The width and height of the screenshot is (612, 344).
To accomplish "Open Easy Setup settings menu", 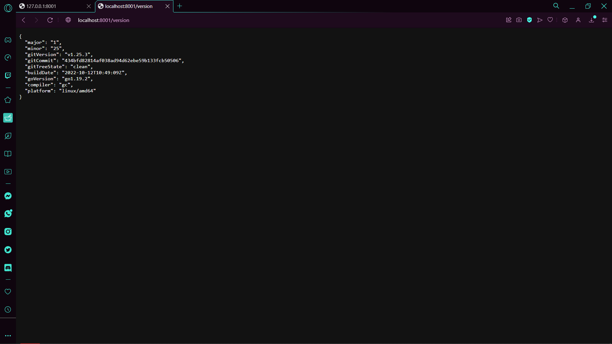I will (605, 20).
